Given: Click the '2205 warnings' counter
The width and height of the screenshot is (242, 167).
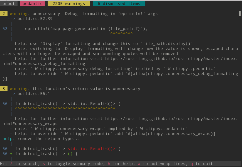Looking at the screenshot, I should click(69, 4).
